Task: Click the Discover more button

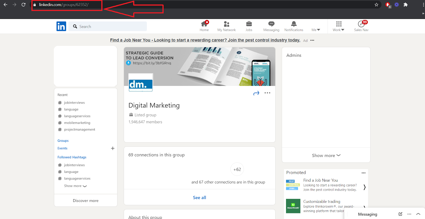Action: point(86,200)
